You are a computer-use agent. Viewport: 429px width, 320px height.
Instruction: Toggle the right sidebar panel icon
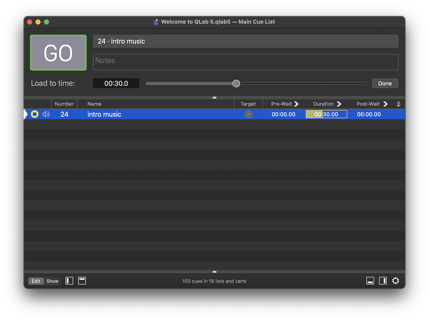[383, 281]
